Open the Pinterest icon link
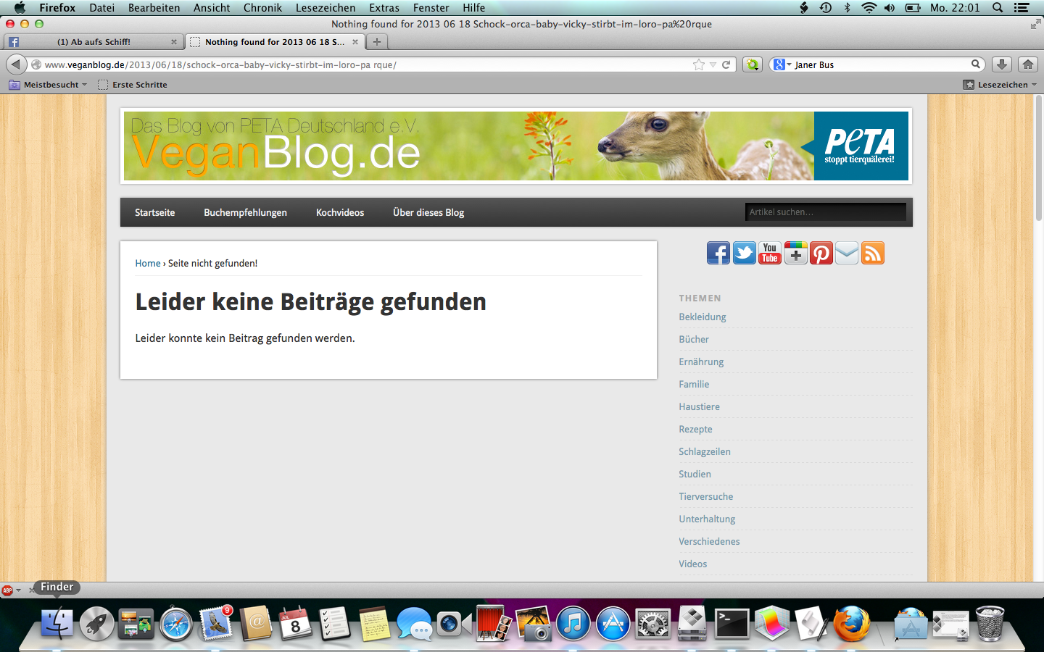The image size is (1044, 652). coord(821,254)
